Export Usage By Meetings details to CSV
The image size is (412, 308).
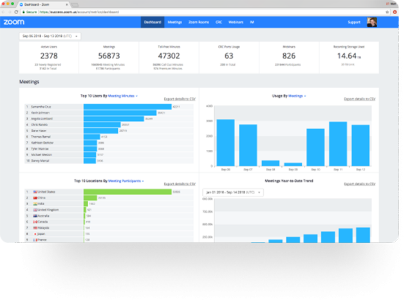pyautogui.click(x=360, y=99)
